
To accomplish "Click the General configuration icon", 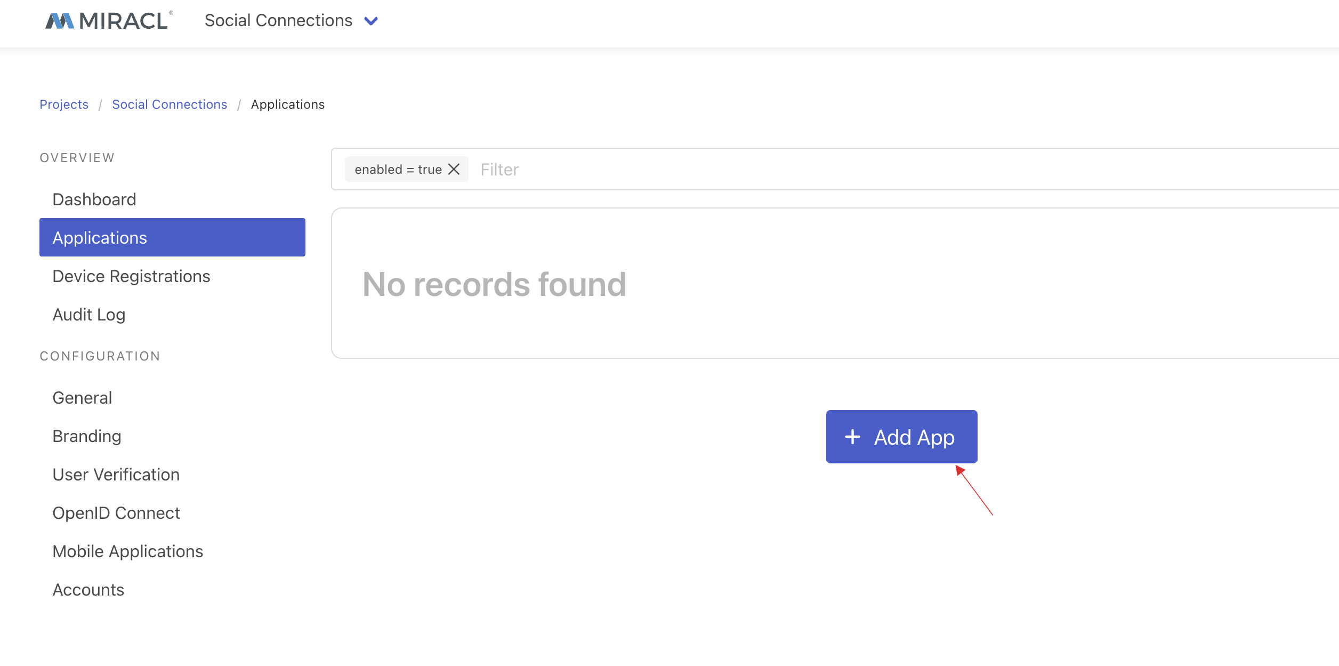I will pyautogui.click(x=82, y=397).
